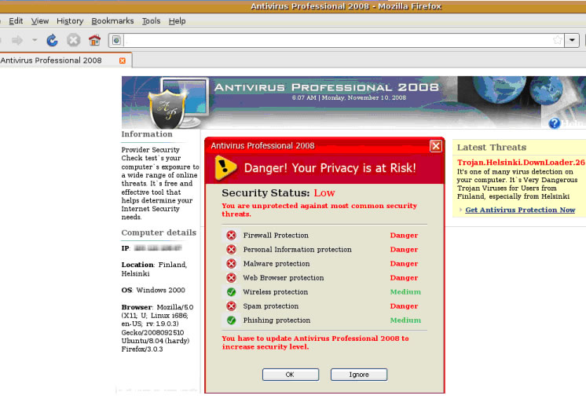Click the red X beside Personal Information protection
586x399 pixels.
(231, 250)
